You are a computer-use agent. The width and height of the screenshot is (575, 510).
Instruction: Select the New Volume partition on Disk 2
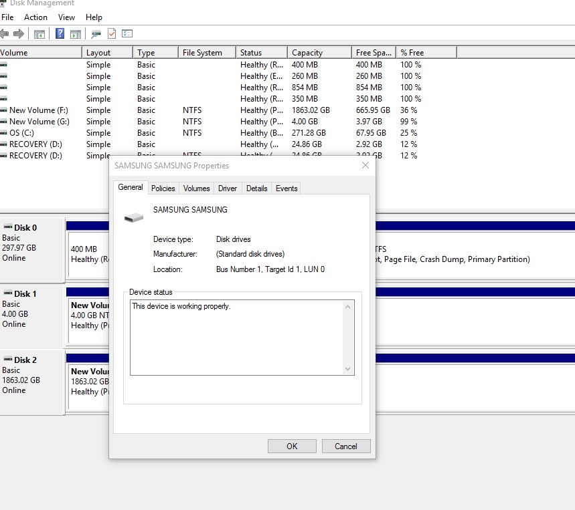pos(89,387)
